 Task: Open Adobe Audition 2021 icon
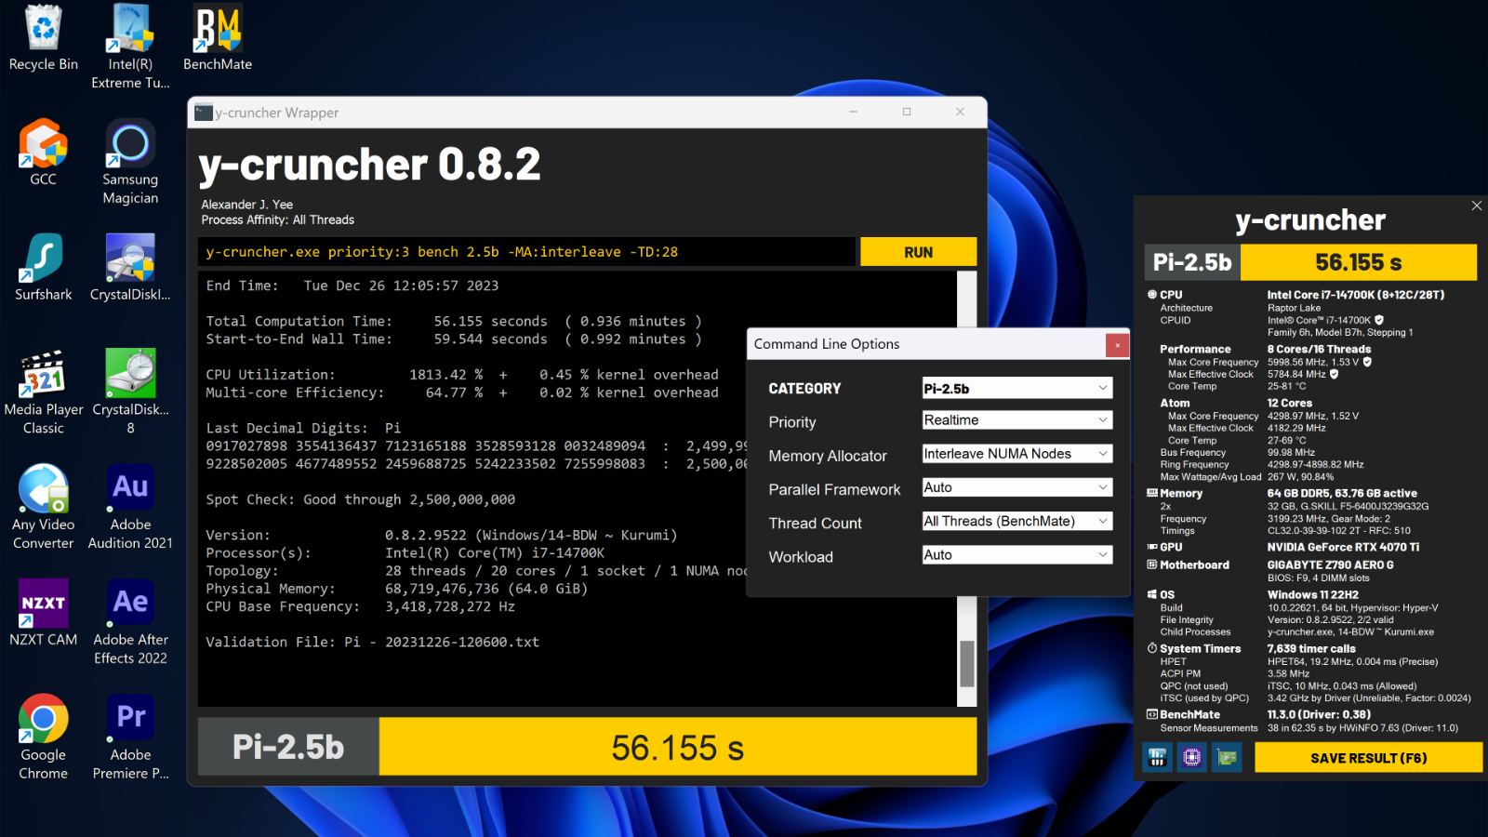point(130,508)
